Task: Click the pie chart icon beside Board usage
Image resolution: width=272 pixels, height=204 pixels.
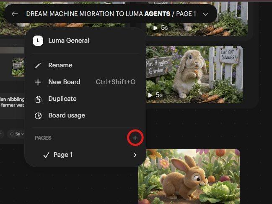Action: [38, 116]
